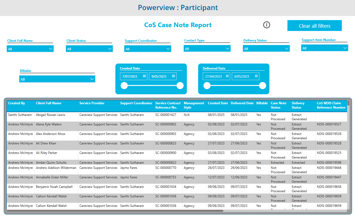Click the Clear all filters button
355x218 pixels.
(x=315, y=26)
